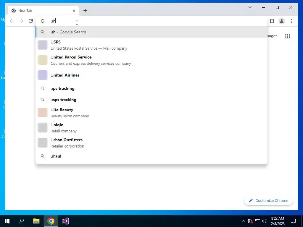Viewport: 303px width, 227px height.
Task: Close the New Tab tab
Action: pos(74,11)
